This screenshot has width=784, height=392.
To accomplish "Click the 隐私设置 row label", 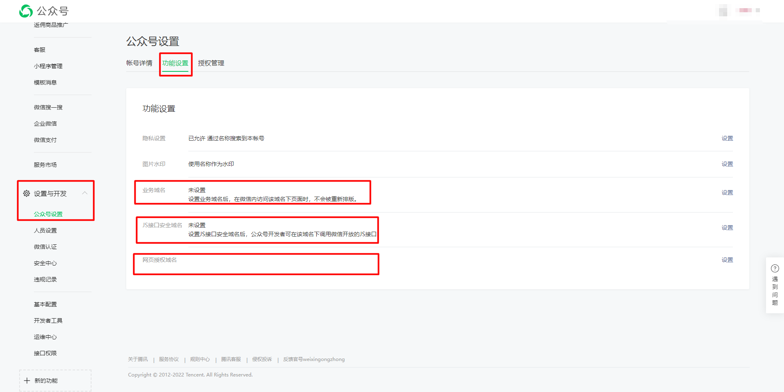I will click(154, 138).
